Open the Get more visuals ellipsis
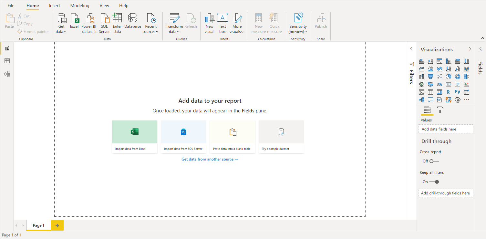The width and height of the screenshot is (486, 239). click(x=467, y=100)
